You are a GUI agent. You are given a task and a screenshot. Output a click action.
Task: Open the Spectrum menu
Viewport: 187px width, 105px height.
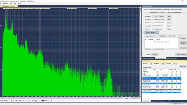click(x=5, y=3)
